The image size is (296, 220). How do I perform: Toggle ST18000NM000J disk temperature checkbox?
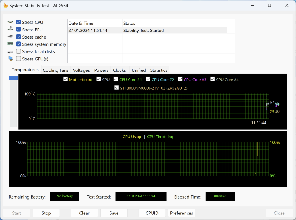click(117, 87)
